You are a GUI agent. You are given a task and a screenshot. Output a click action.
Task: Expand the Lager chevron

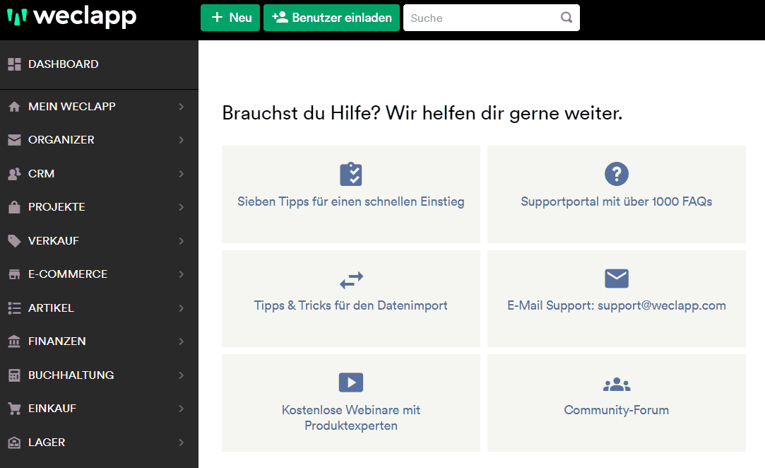181,442
